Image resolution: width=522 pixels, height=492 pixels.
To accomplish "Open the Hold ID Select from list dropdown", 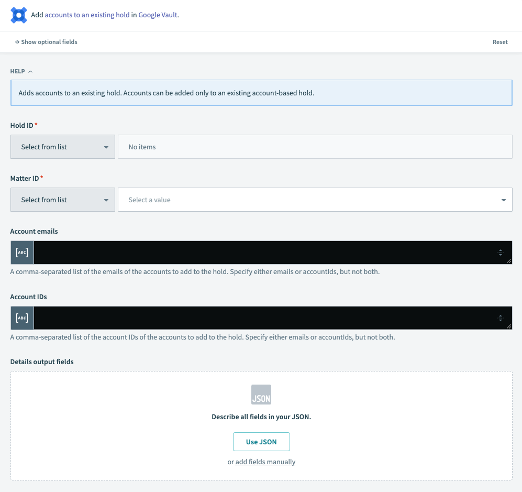I will [x=62, y=147].
